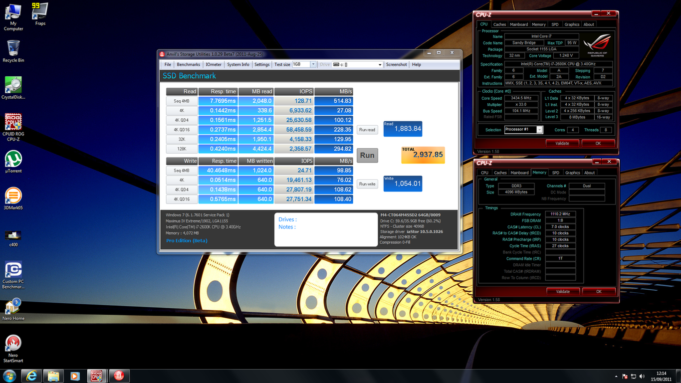This screenshot has width=681, height=383.
Task: Click the DRAM Frequency 1110.2 MHz value
Action: pos(560,214)
